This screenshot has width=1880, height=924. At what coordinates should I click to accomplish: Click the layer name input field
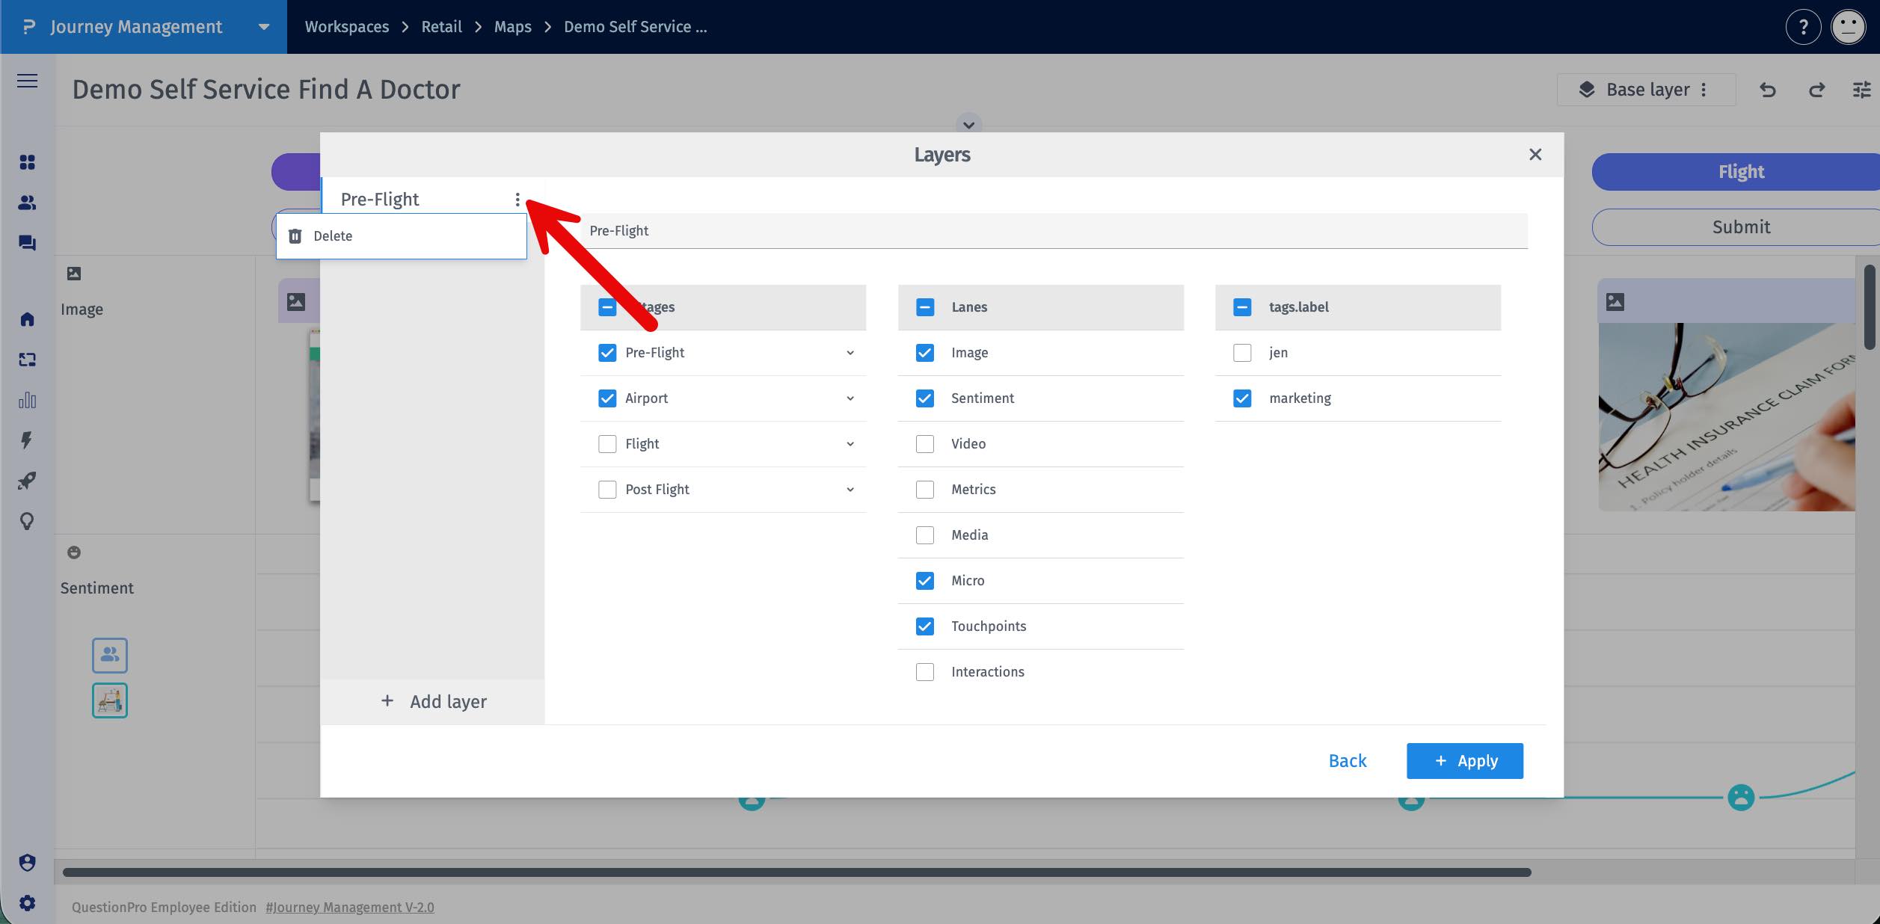click(1054, 231)
